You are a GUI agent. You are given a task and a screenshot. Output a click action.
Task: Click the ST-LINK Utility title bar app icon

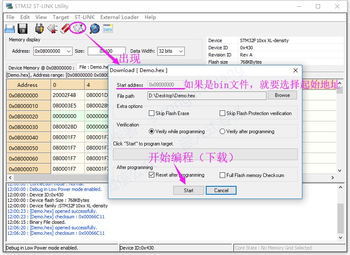(x=9, y=6)
